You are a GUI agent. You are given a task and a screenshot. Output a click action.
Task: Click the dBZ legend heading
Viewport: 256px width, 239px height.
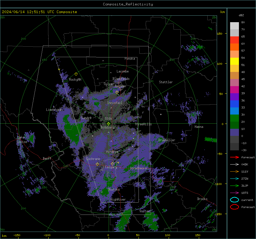tap(241, 15)
